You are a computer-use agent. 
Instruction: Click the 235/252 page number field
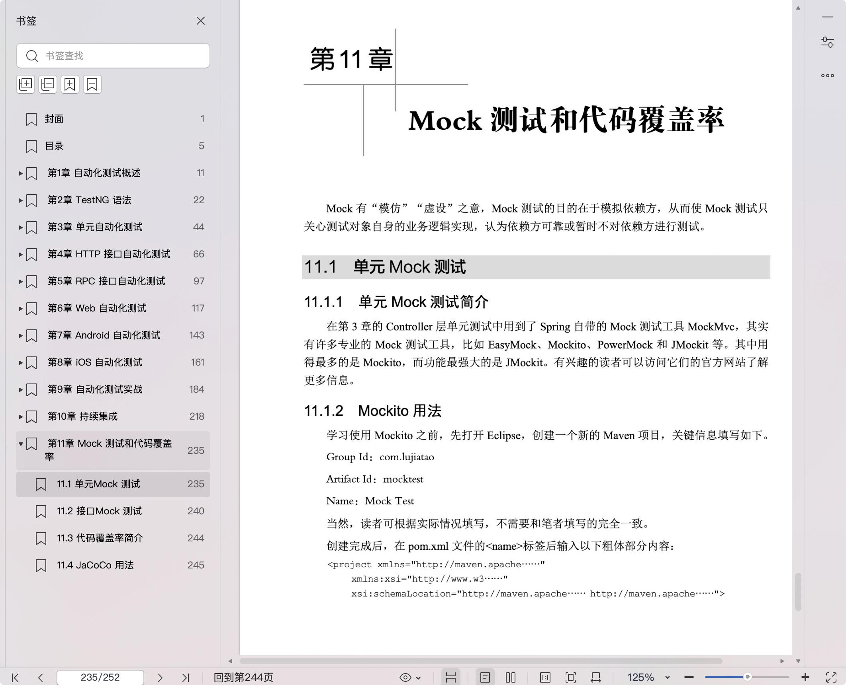(100, 677)
